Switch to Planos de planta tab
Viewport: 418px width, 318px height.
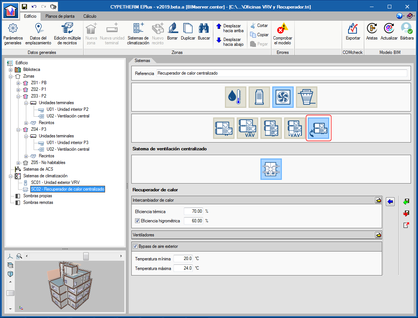pyautogui.click(x=60, y=16)
